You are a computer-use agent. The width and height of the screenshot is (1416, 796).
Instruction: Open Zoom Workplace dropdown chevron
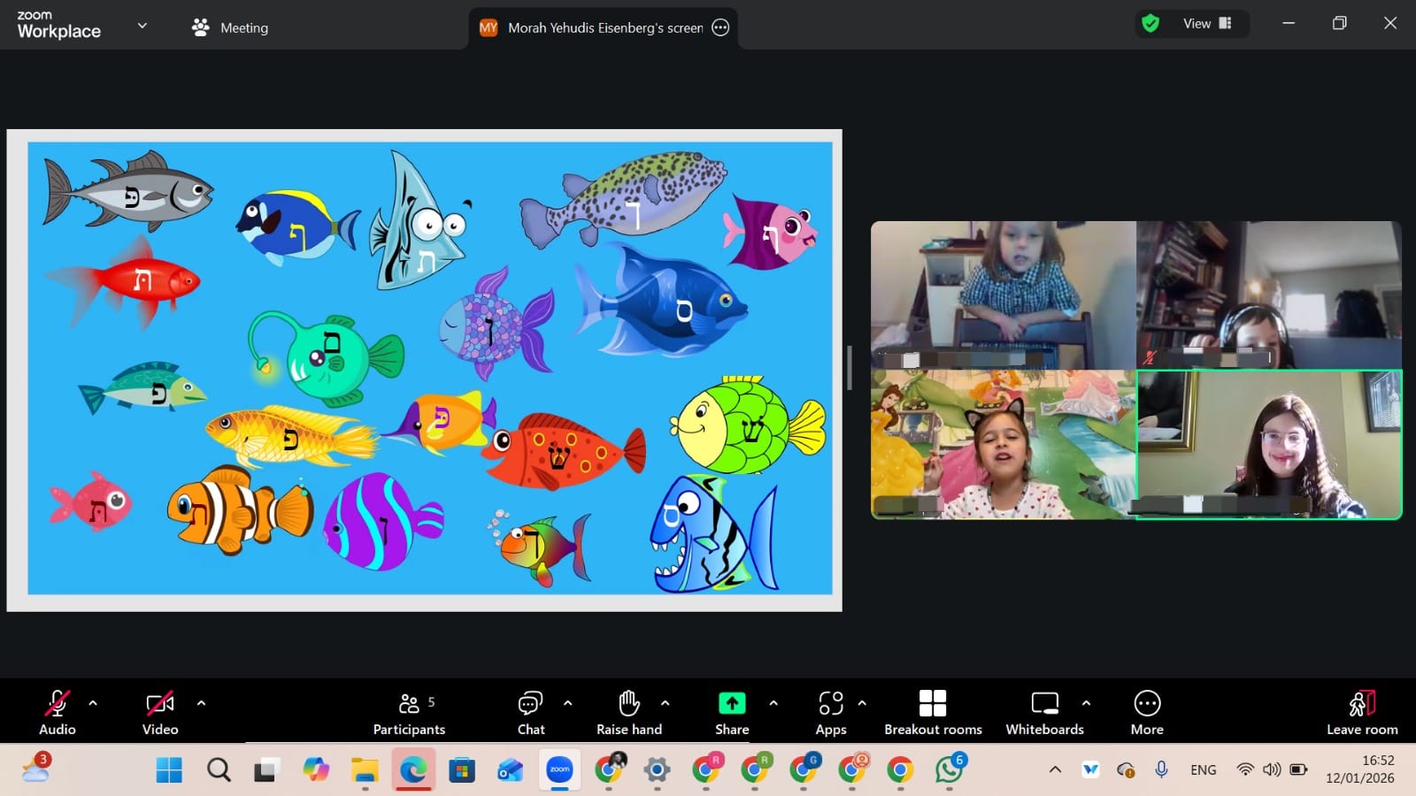pyautogui.click(x=142, y=26)
